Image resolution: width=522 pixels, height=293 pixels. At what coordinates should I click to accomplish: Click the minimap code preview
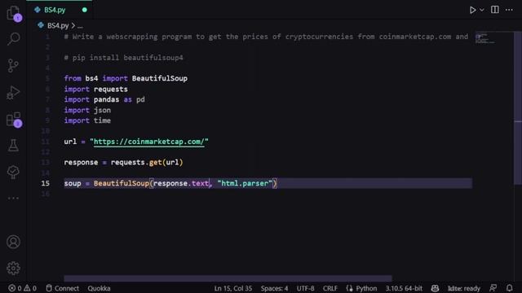(x=484, y=38)
